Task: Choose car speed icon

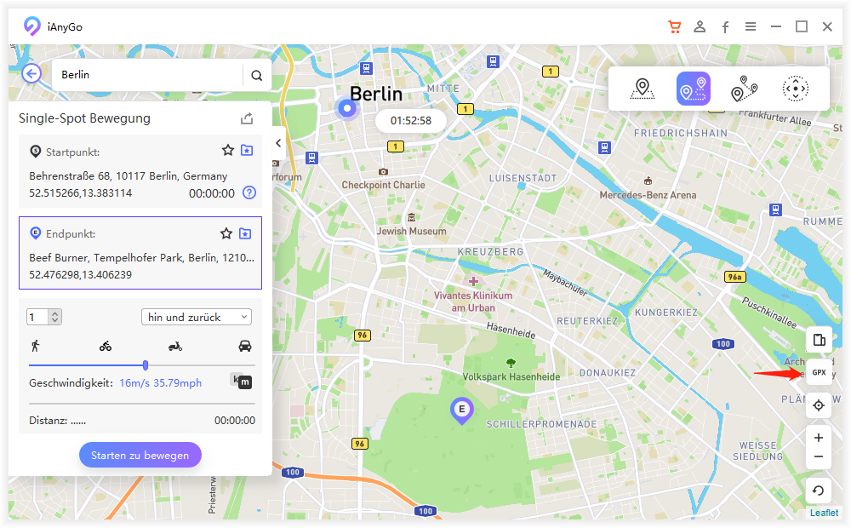Action: point(245,346)
